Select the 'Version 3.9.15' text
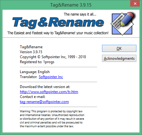 coord(31,52)
